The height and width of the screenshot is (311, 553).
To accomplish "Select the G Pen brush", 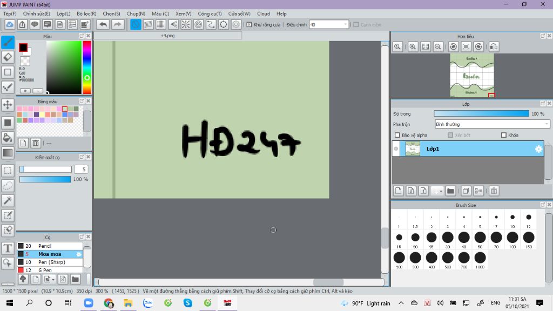I will point(50,270).
